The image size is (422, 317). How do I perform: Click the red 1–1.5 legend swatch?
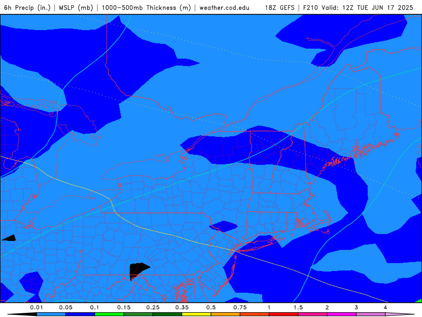(284, 314)
